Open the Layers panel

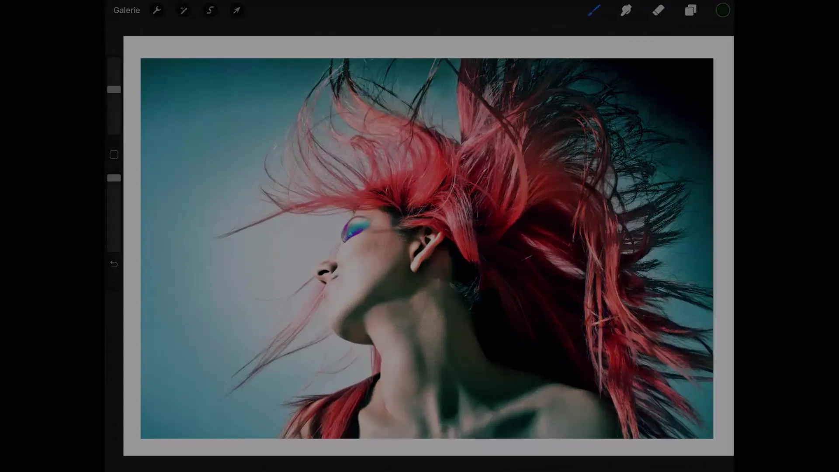point(690,10)
